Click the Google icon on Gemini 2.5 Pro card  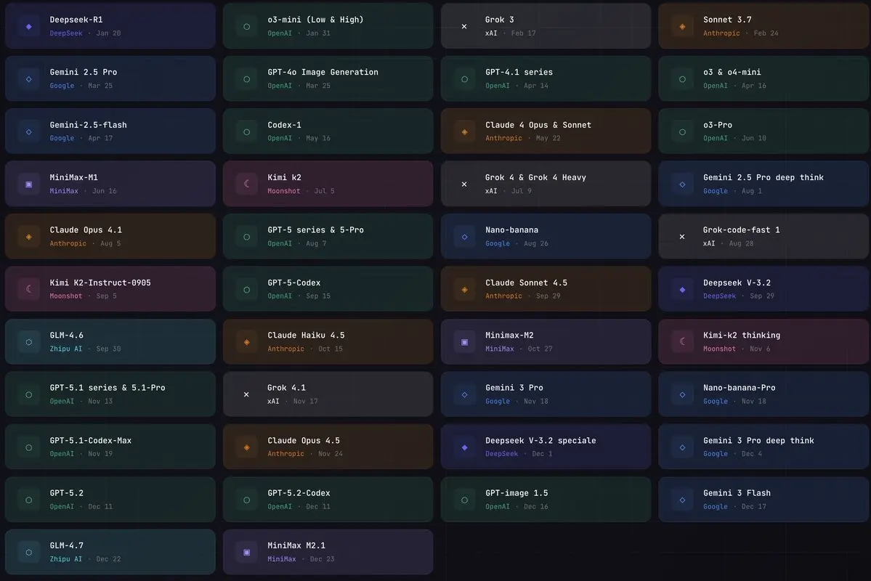tap(29, 79)
